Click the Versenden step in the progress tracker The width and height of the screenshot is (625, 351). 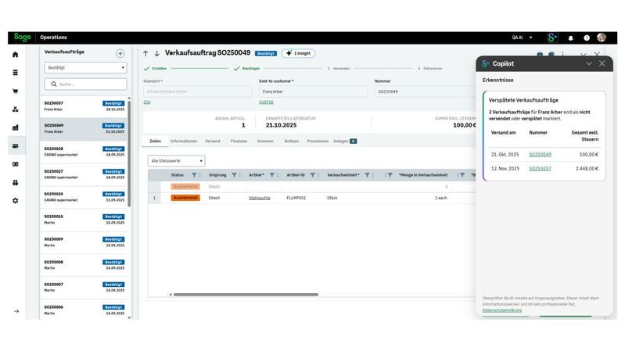(339, 69)
